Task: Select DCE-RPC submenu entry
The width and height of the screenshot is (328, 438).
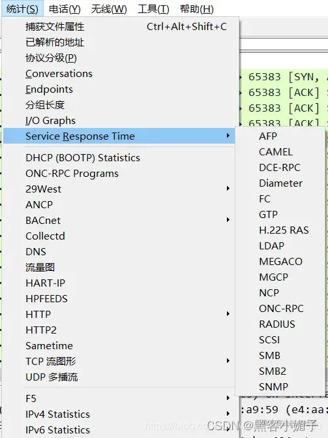Action: point(280,167)
